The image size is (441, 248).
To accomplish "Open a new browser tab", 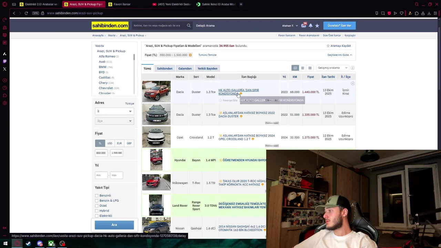I will point(241,4).
